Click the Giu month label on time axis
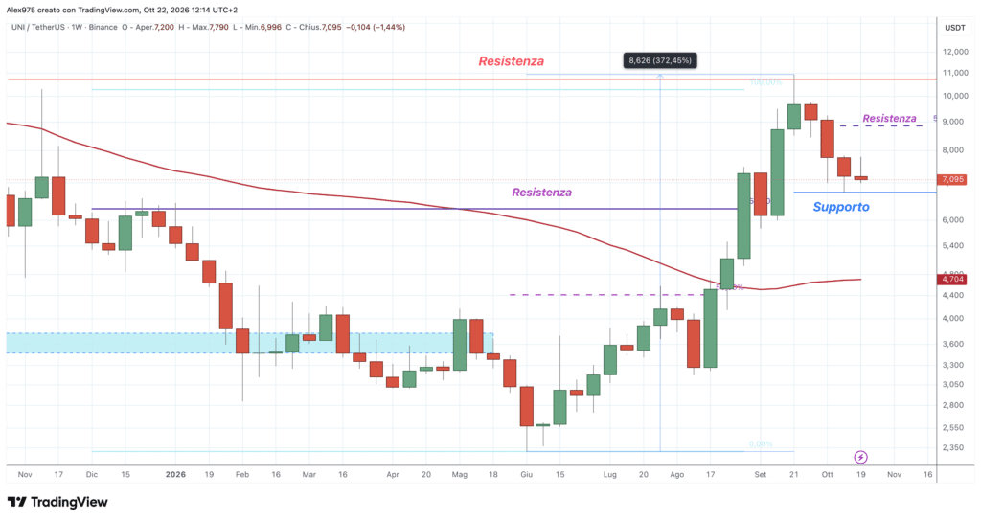 tap(527, 475)
